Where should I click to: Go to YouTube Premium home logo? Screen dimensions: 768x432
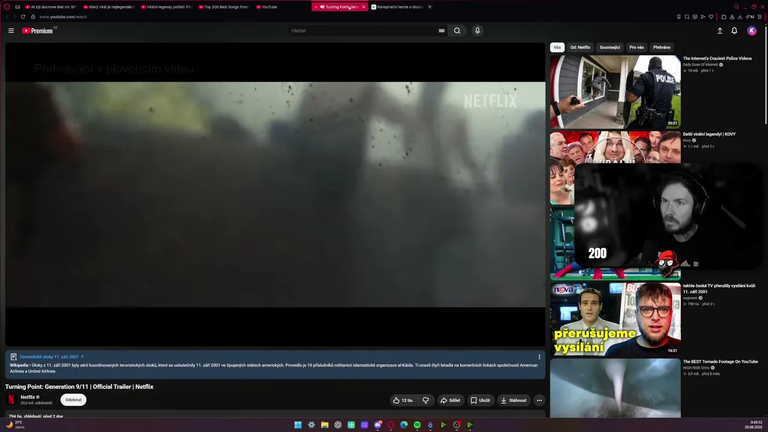point(38,31)
